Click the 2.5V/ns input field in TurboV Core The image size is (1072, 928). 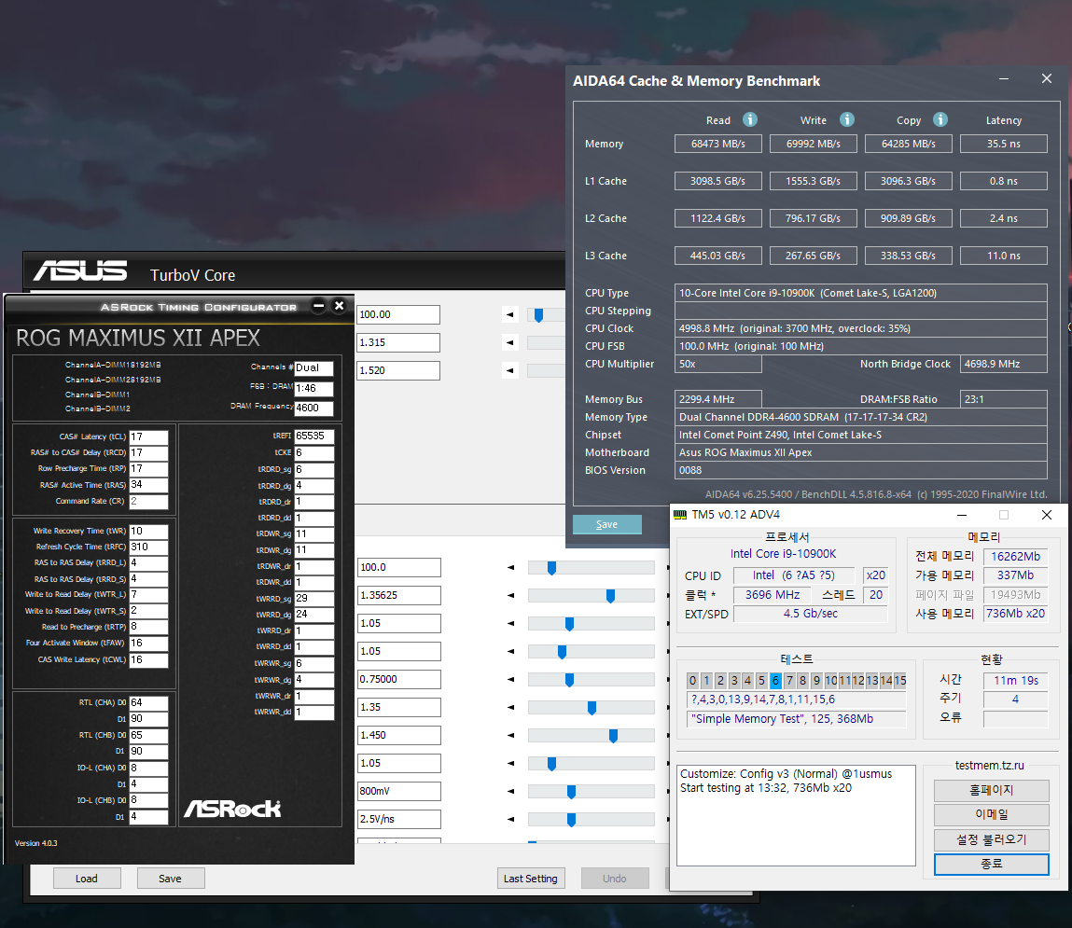coord(399,820)
